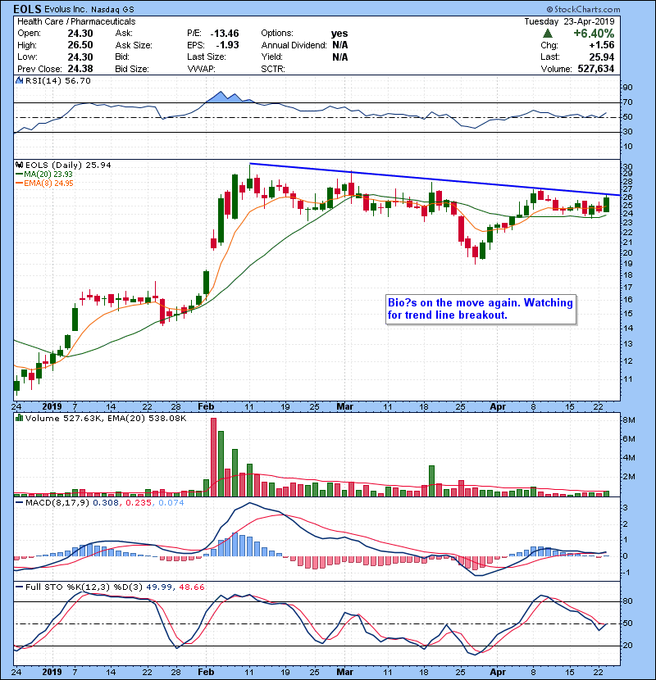The image size is (656, 680).
Task: Click the Health Care / Pharmaceuticals sector text
Action: [x=76, y=21]
